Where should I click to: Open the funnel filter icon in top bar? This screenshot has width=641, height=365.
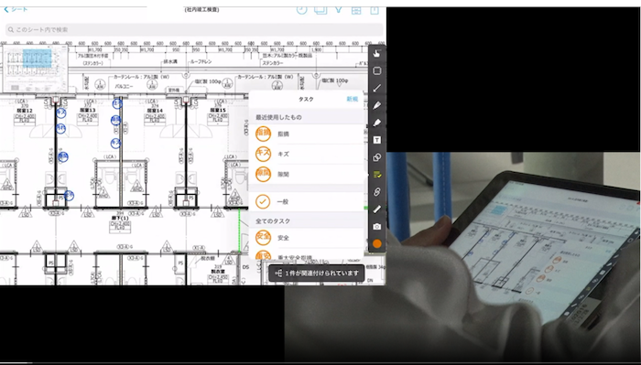[339, 10]
